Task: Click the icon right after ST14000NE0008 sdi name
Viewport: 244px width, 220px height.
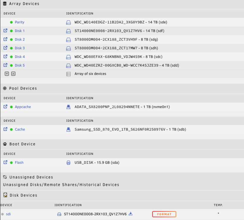Action: (x=131, y=214)
